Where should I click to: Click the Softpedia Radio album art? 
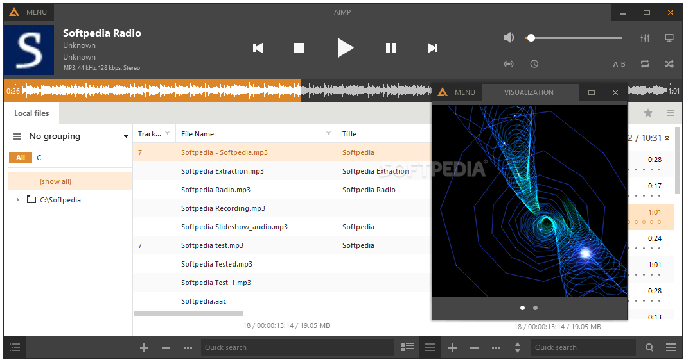pyautogui.click(x=29, y=50)
